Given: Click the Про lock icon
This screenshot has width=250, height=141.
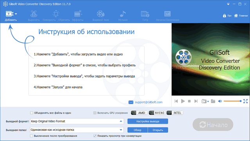Looking at the screenshot, I should point(225,16).
